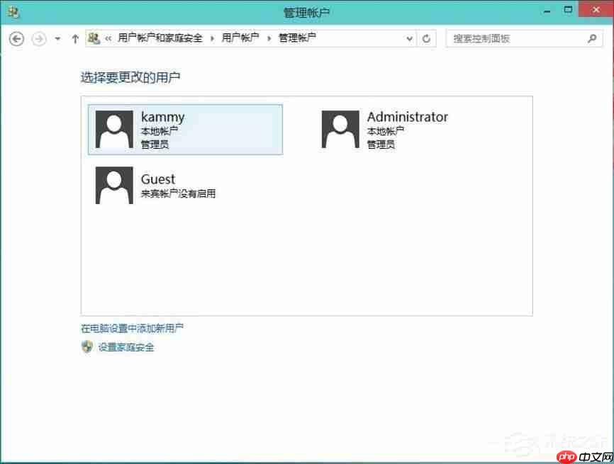Select the Administrator account picture
Viewport: 614px width, 464px height.
(x=340, y=129)
